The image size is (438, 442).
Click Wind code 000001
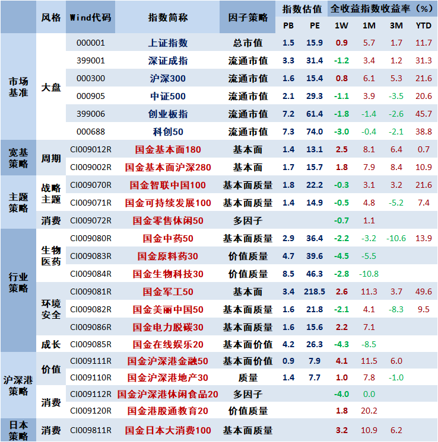point(90,43)
